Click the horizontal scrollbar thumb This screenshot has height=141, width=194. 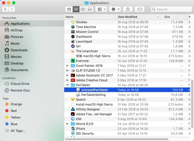117,139
